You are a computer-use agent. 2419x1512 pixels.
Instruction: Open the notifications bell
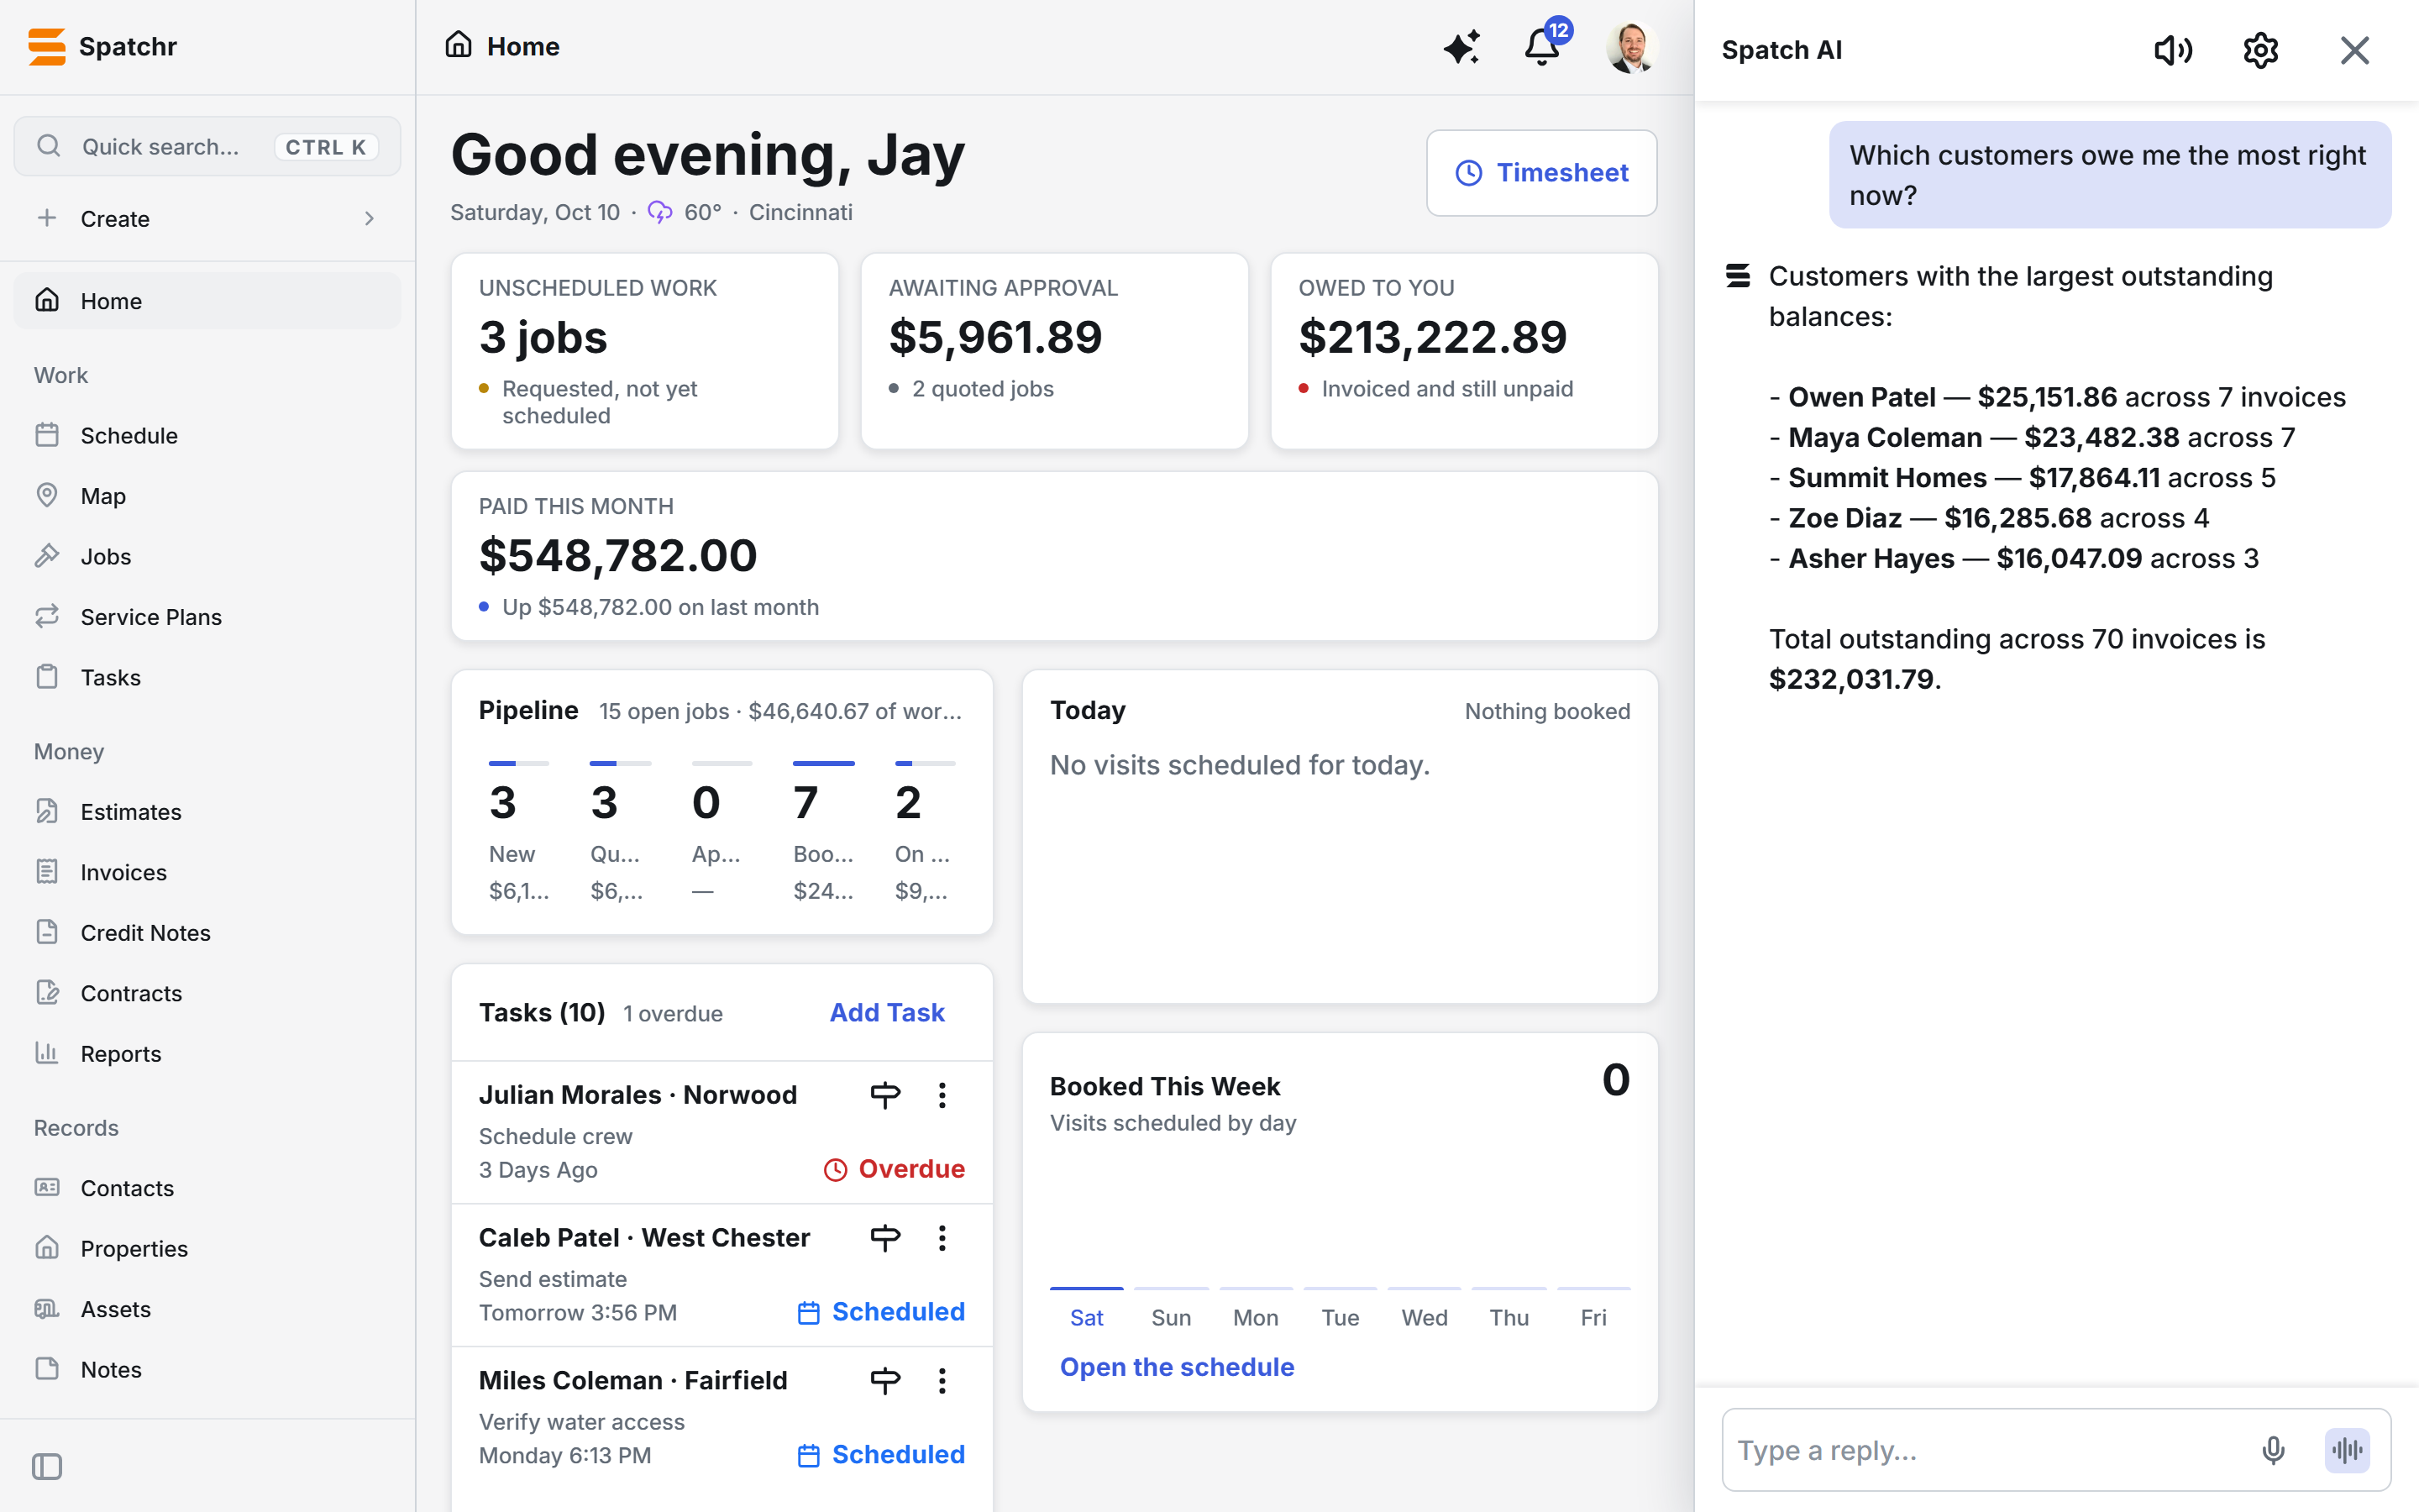[x=1542, y=46]
